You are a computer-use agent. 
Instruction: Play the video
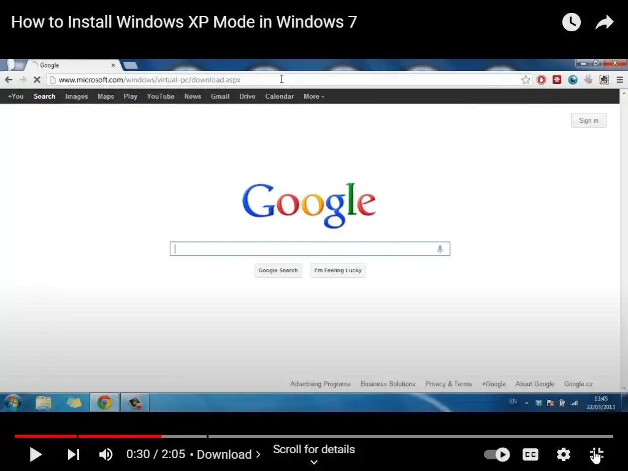[x=36, y=454]
